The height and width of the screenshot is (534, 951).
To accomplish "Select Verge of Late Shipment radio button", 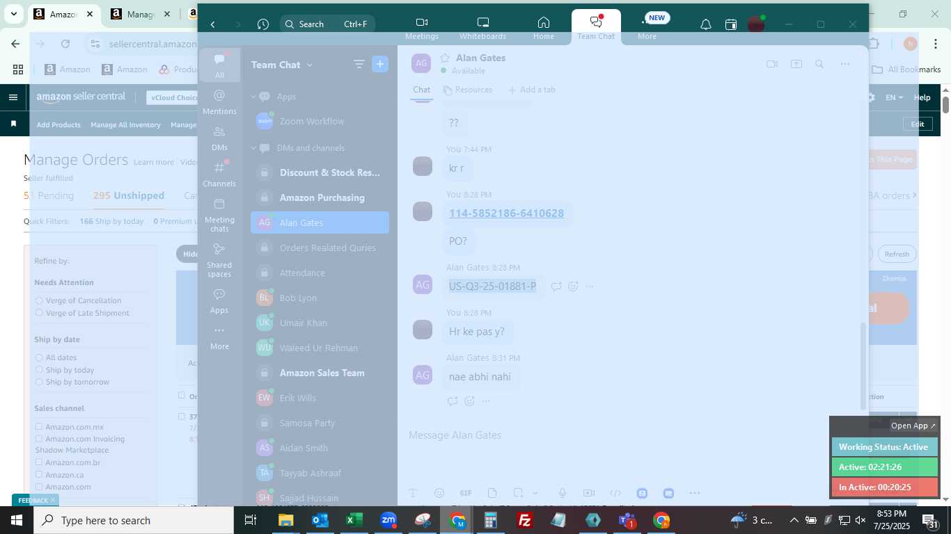I will [x=39, y=313].
